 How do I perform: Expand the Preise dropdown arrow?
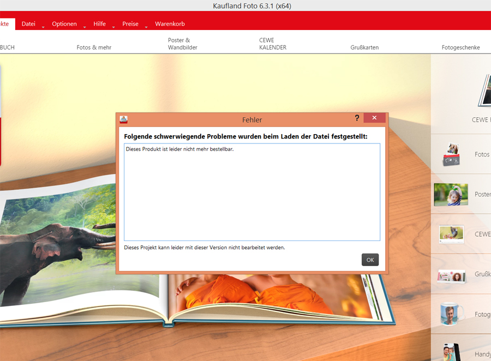pyautogui.click(x=146, y=27)
